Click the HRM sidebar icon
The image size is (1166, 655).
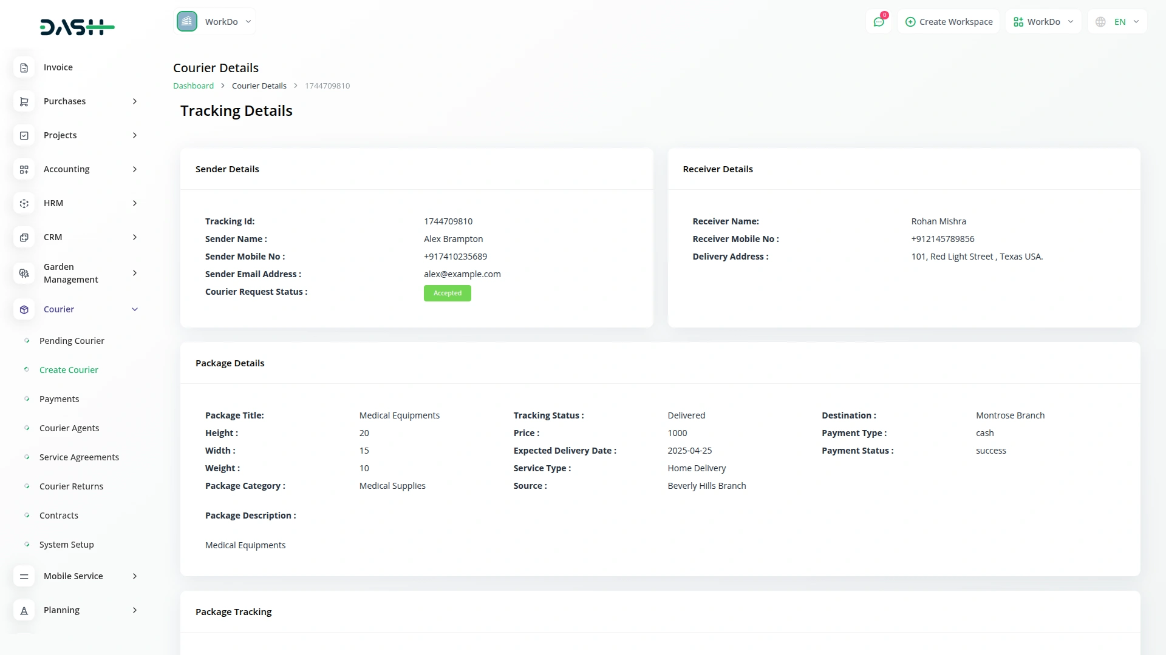click(x=24, y=204)
